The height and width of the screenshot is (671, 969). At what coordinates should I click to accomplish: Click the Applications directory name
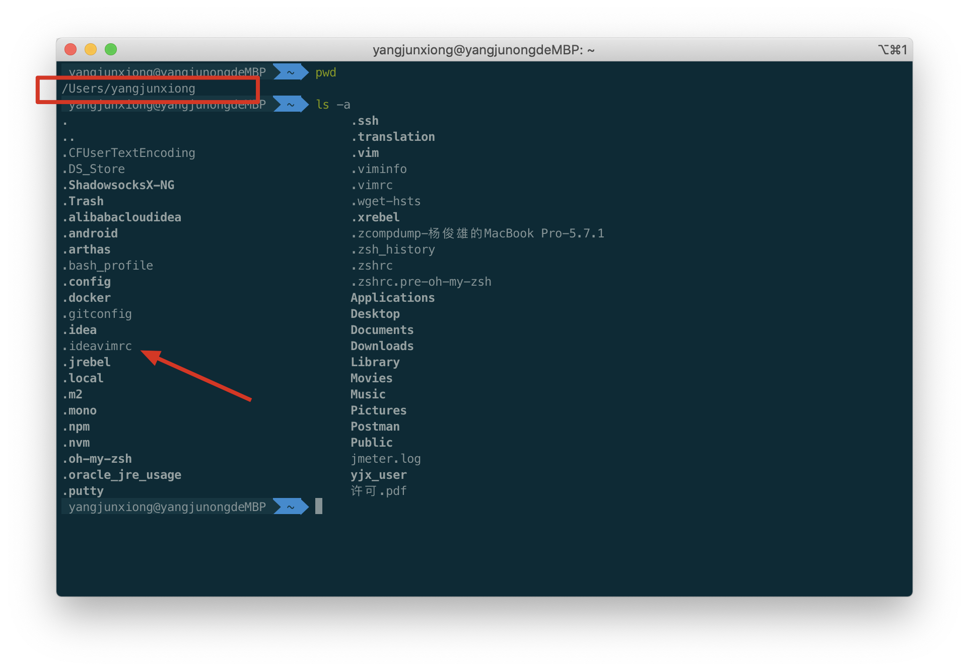[393, 298]
